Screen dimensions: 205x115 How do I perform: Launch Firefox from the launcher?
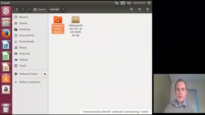(6, 34)
